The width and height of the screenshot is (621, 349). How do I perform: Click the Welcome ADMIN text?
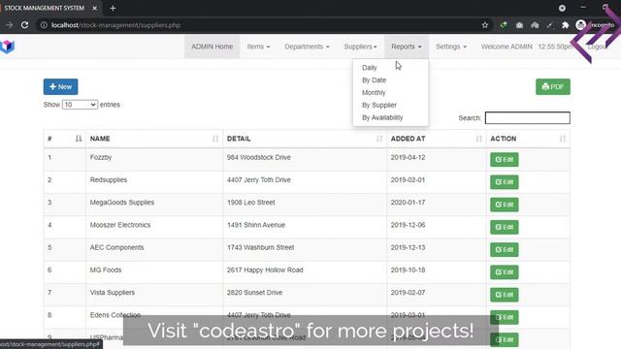point(507,47)
